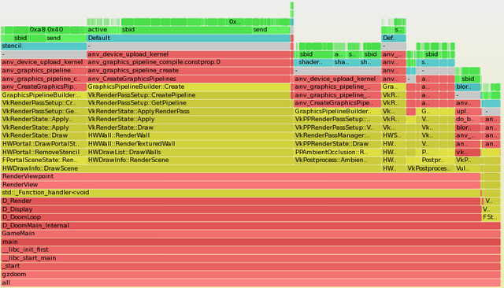504x288 pixels.
Task: Select the 'GraphicsPipelineBuilder..' frame under anv_CreateGraphicsPipe..
Action: coord(337,111)
